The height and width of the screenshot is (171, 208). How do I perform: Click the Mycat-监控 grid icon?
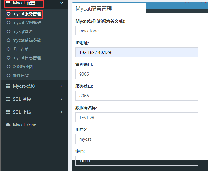click(8, 86)
